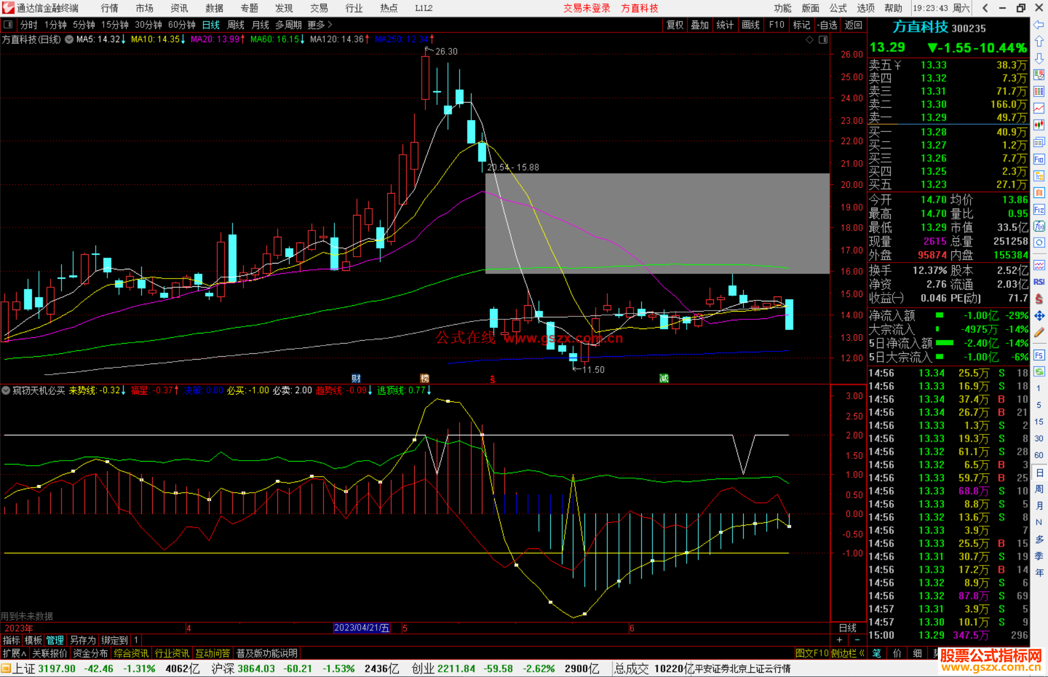Click the RSI indicator sidebar icon
The width and height of the screenshot is (1048, 677).
point(1039,282)
